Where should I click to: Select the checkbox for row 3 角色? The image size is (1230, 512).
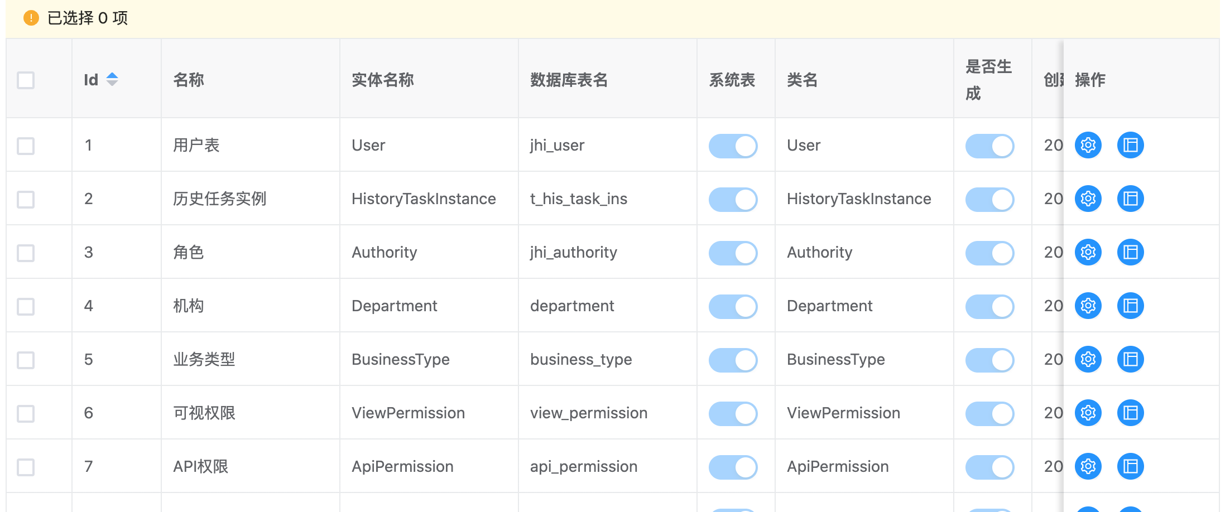26,253
